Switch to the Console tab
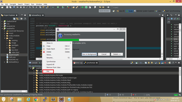 click(33, 63)
